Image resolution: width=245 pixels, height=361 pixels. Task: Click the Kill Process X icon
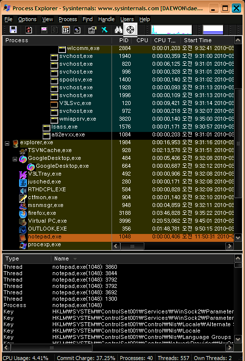(x=105, y=30)
